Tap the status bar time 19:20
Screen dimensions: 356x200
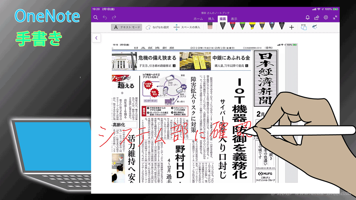click(x=96, y=9)
